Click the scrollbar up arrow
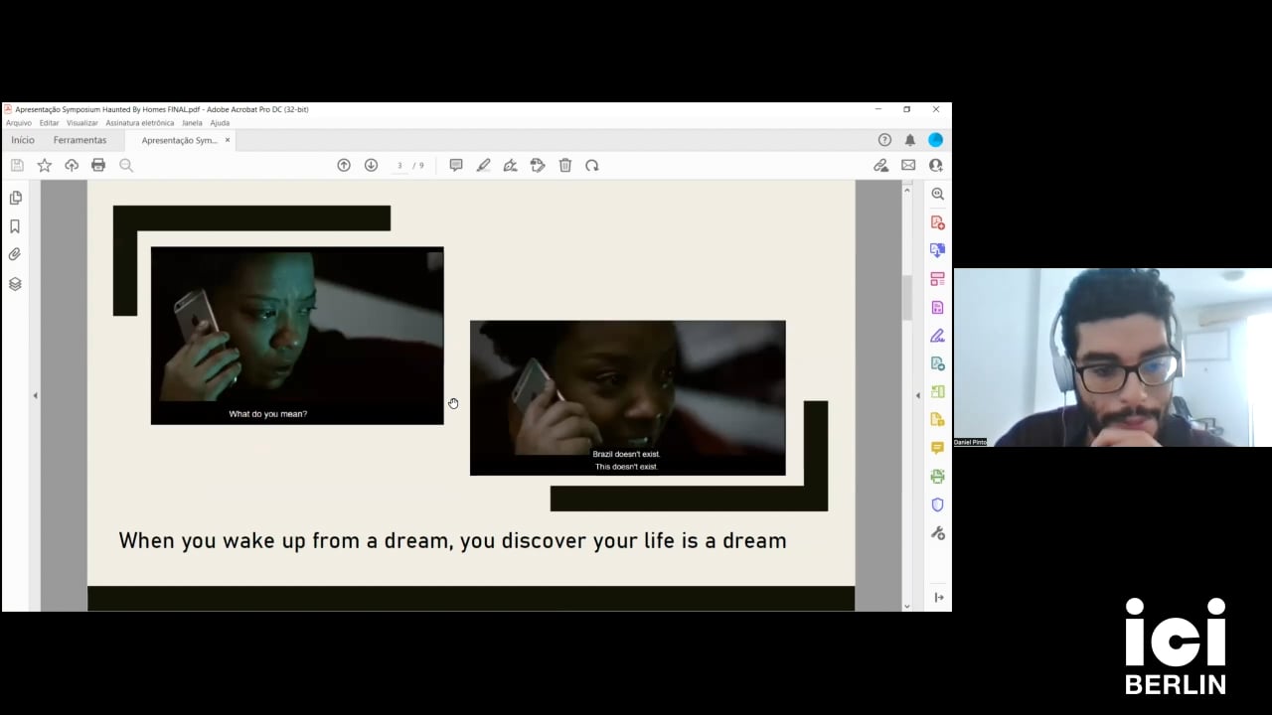 907,189
